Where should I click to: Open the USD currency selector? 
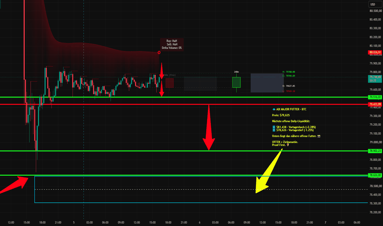click(x=375, y=4)
